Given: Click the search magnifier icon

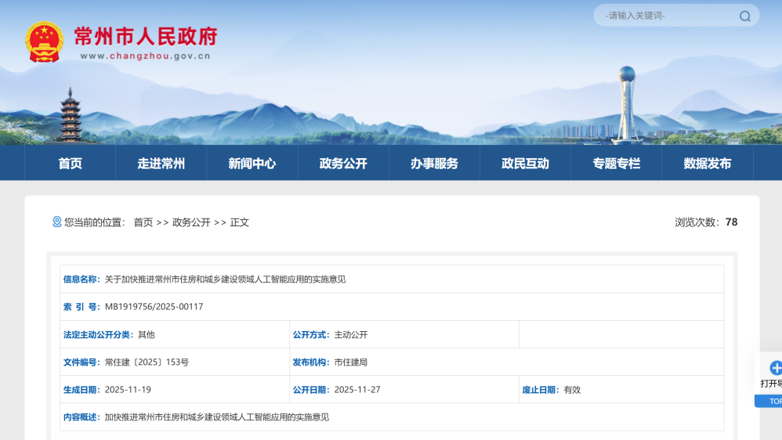Looking at the screenshot, I should click(x=744, y=16).
